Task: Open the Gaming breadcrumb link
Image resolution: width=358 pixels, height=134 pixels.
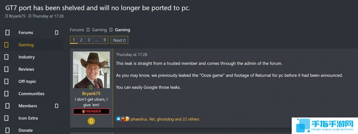Action: pyautogui.click(x=99, y=30)
